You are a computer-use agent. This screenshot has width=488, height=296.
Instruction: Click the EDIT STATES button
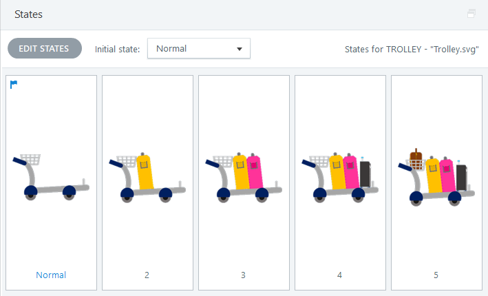(x=44, y=49)
